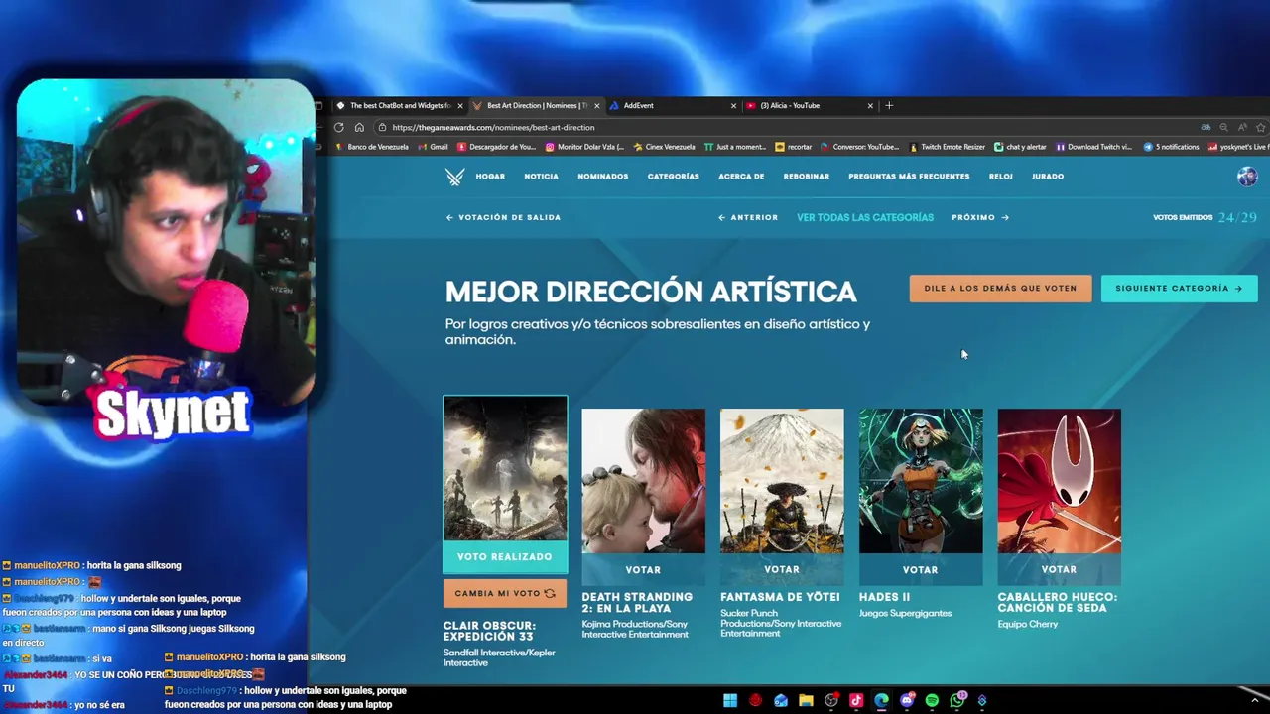Image resolution: width=1270 pixels, height=714 pixels.
Task: Open Microsoft Edge in taskbar
Action: click(881, 701)
